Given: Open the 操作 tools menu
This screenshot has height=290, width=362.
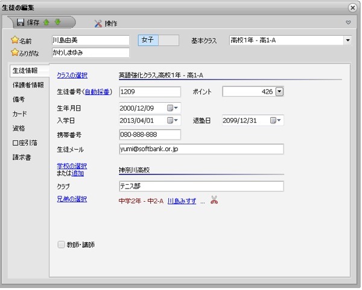Looking at the screenshot, I should click(x=105, y=24).
